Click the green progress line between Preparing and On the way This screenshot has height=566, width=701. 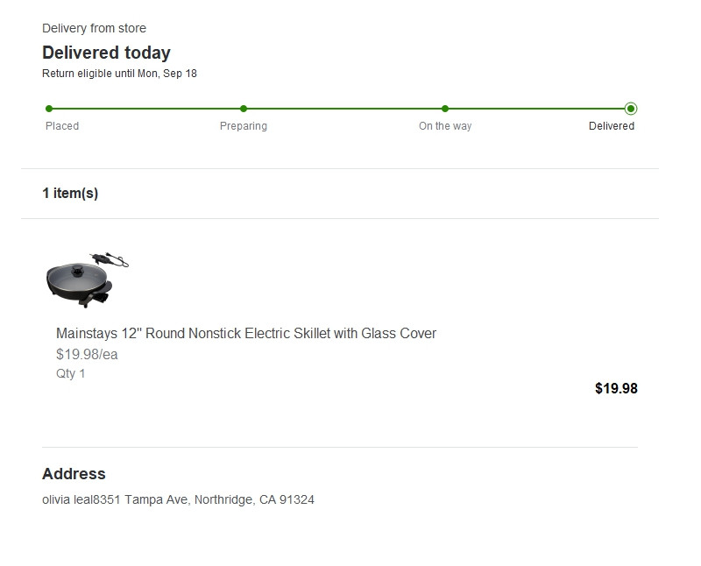(344, 109)
